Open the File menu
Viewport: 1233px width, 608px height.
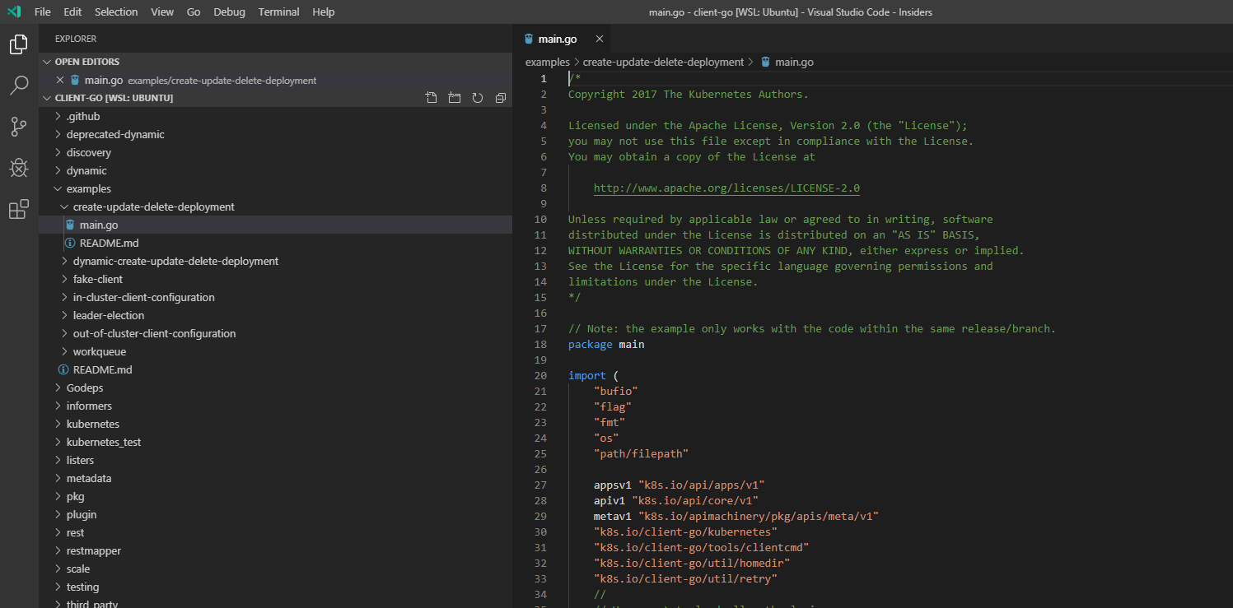pyautogui.click(x=43, y=12)
